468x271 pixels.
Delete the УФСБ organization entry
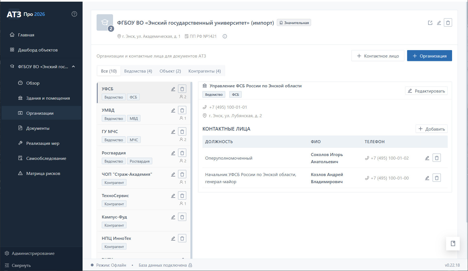pos(182,89)
